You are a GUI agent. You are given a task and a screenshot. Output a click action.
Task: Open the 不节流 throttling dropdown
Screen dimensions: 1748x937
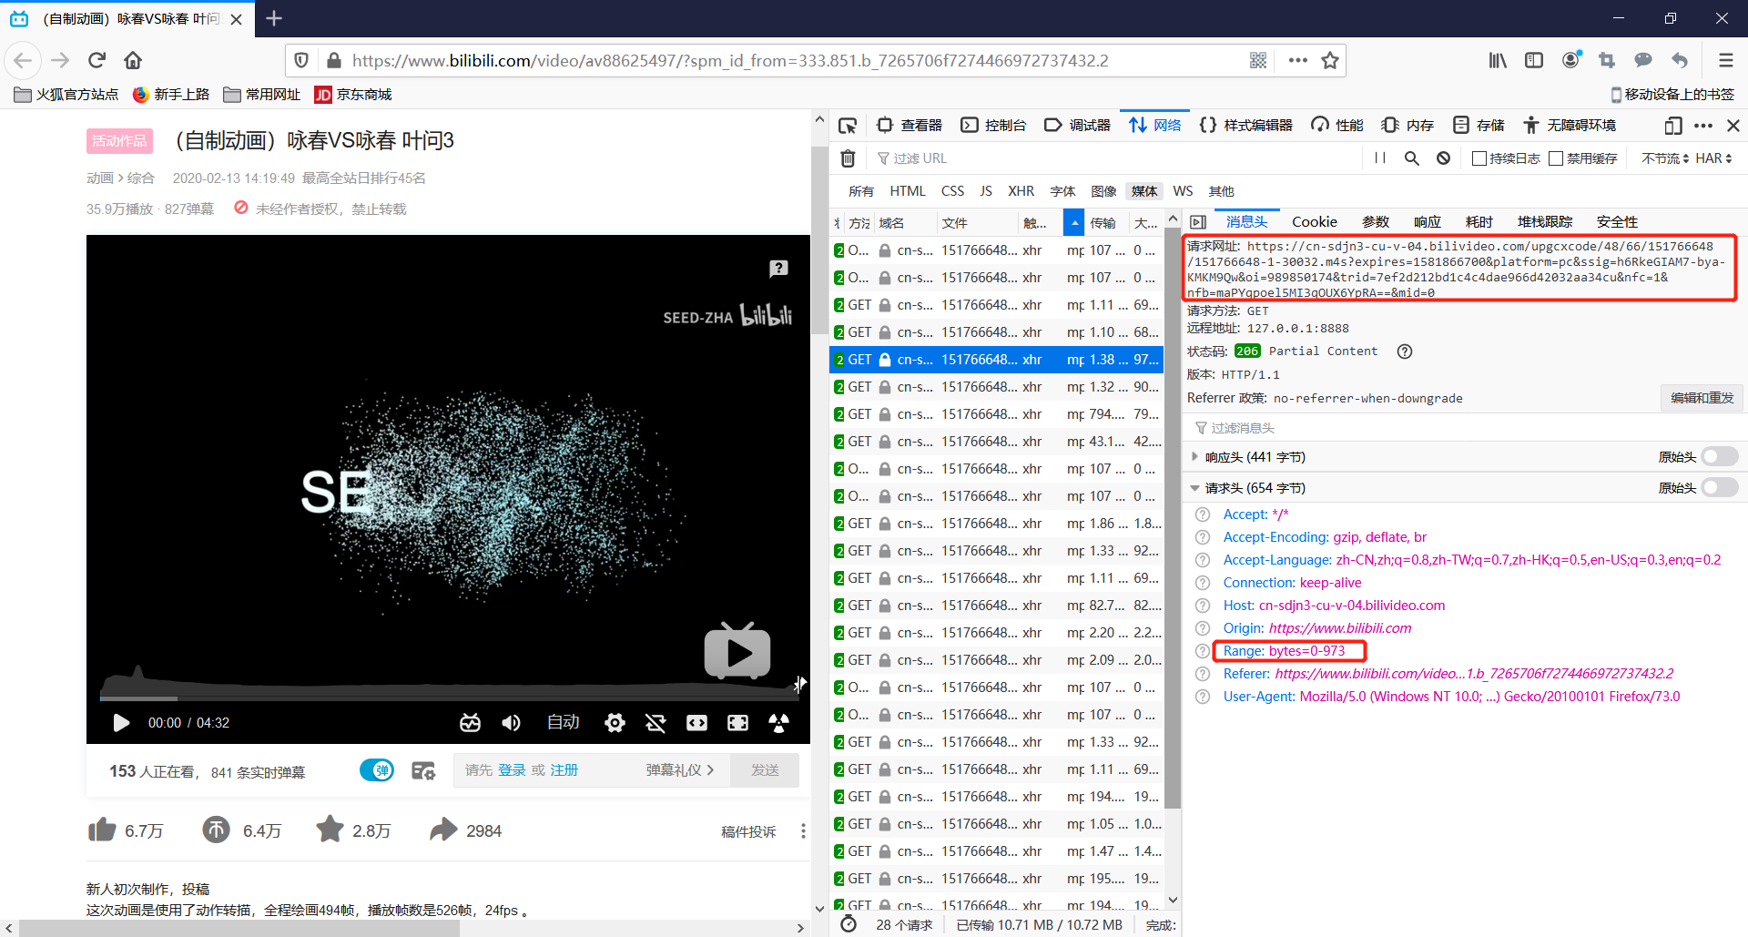pos(1665,158)
